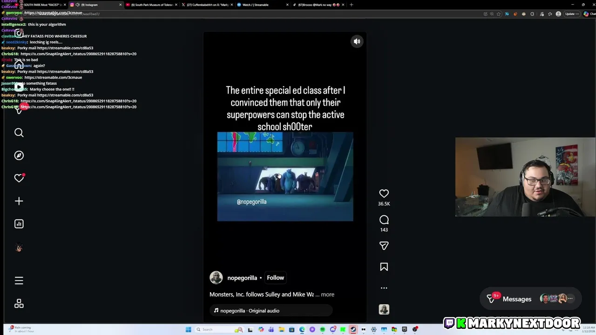The height and width of the screenshot is (335, 596).
Task: Open the audio thumbnail below the reel actions
Action: point(384,309)
